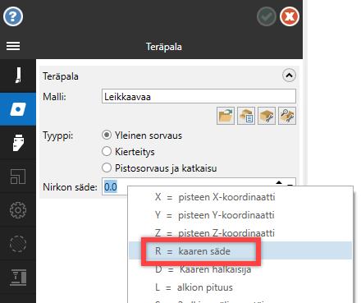361x303 pixels.
Task: Collapse the Teräpala section
Action: [289, 76]
